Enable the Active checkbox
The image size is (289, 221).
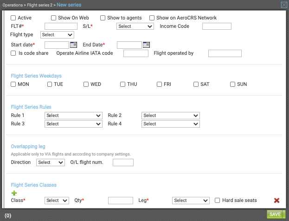[x=13, y=18]
